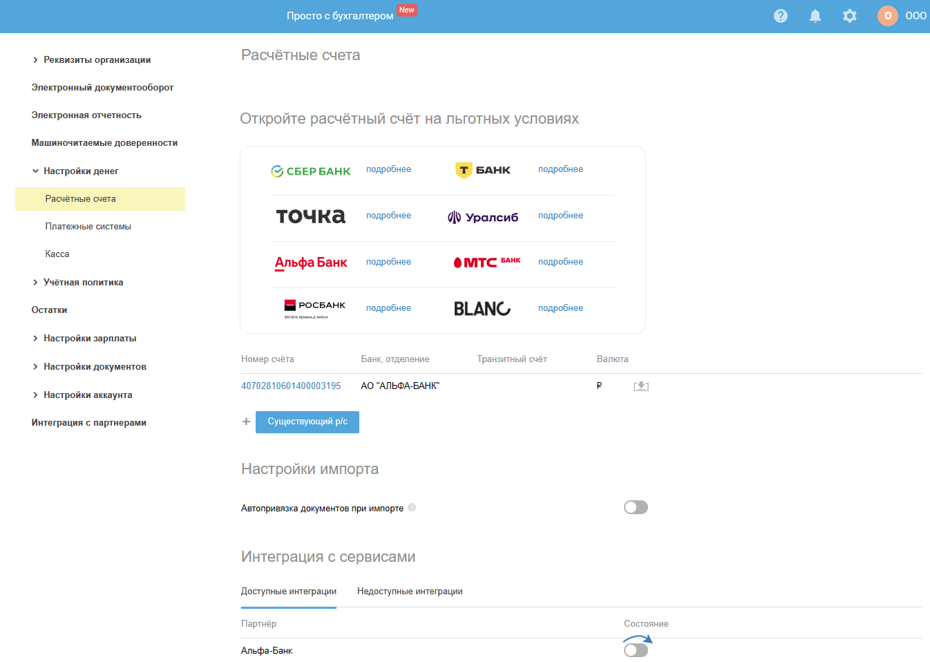Expand Учётная политика section
Image resolution: width=930 pixels, height=662 pixels.
pyautogui.click(x=35, y=283)
